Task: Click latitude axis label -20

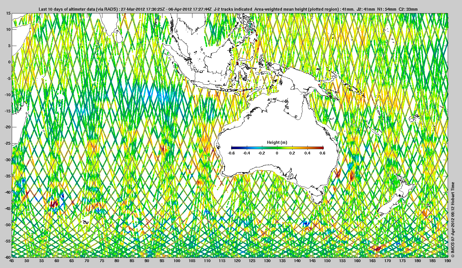Action: tap(8, 127)
